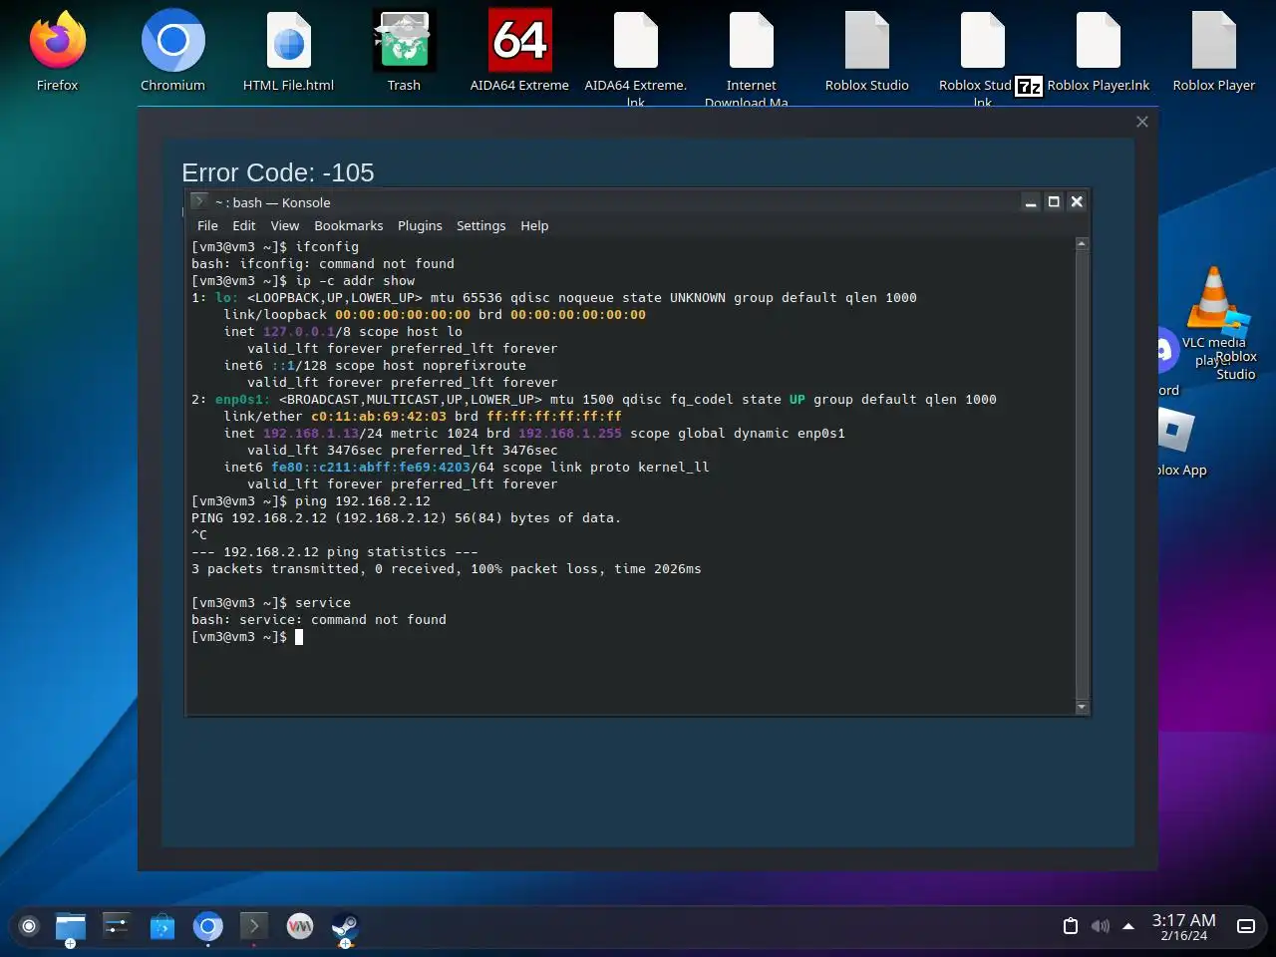The image size is (1276, 957).
Task: Open the Bookmarks menu in Konsole
Action: 349,226
